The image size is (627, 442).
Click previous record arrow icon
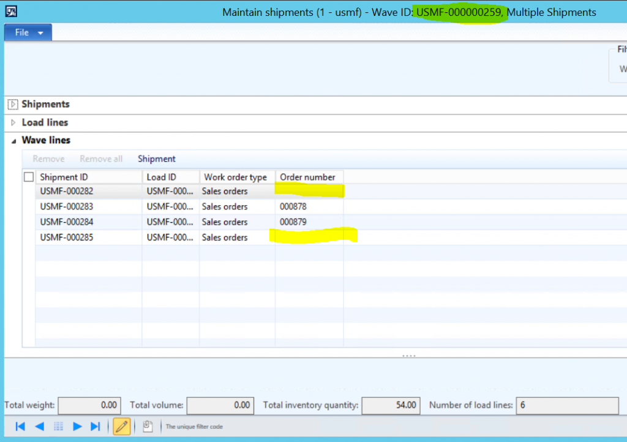(x=39, y=427)
